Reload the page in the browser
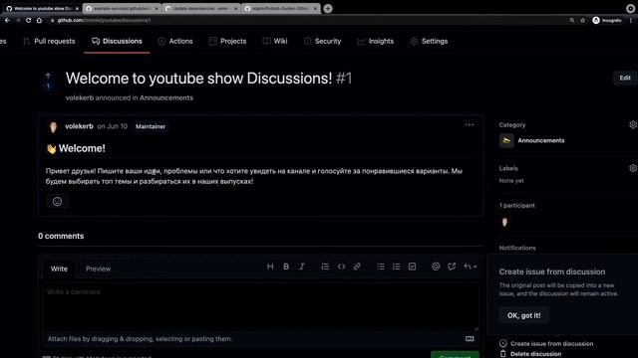This screenshot has height=358, width=638. point(28,20)
